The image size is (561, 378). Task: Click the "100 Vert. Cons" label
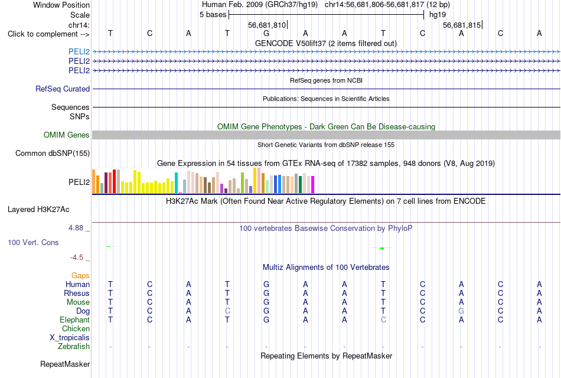[33, 242]
